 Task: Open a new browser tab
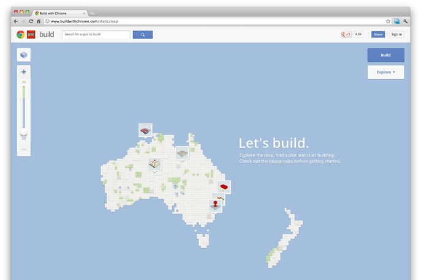point(93,12)
